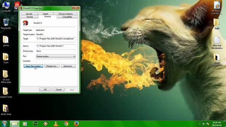Switch to the Details tab
Screen dimensions: 226x127
coord(46,14)
